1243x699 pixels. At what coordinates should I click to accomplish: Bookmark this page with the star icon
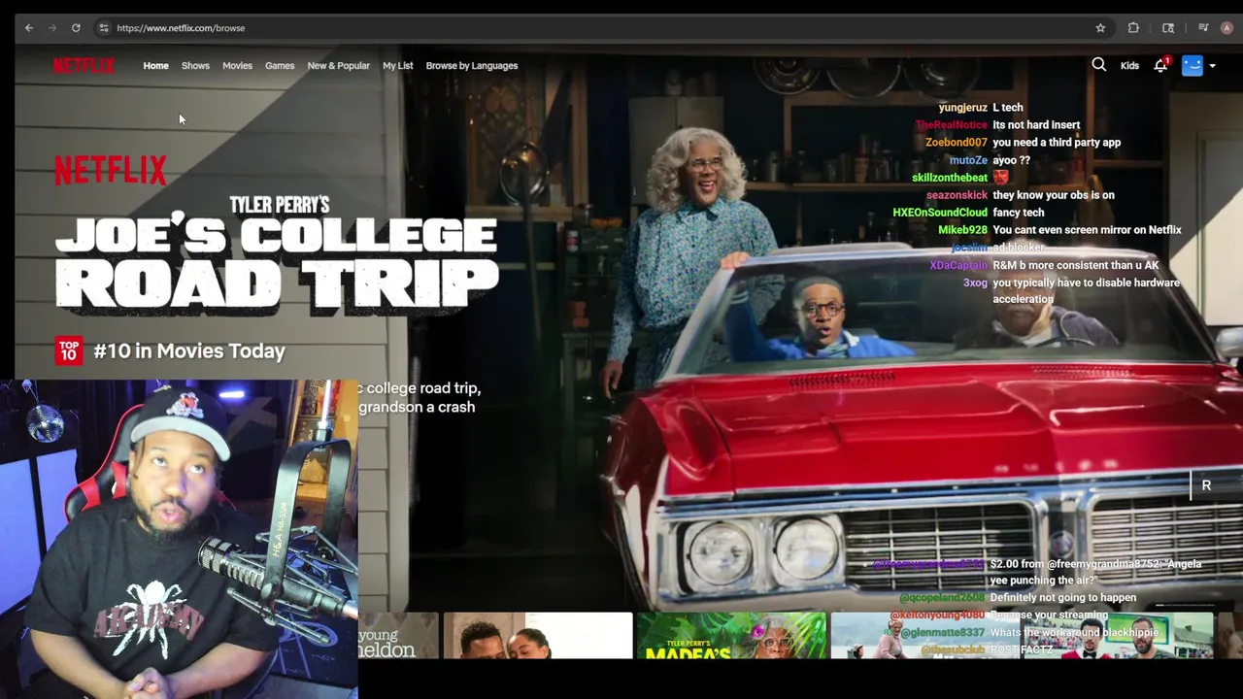coord(1100,28)
